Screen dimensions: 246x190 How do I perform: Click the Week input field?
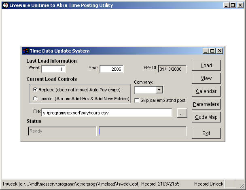[x=53, y=69]
